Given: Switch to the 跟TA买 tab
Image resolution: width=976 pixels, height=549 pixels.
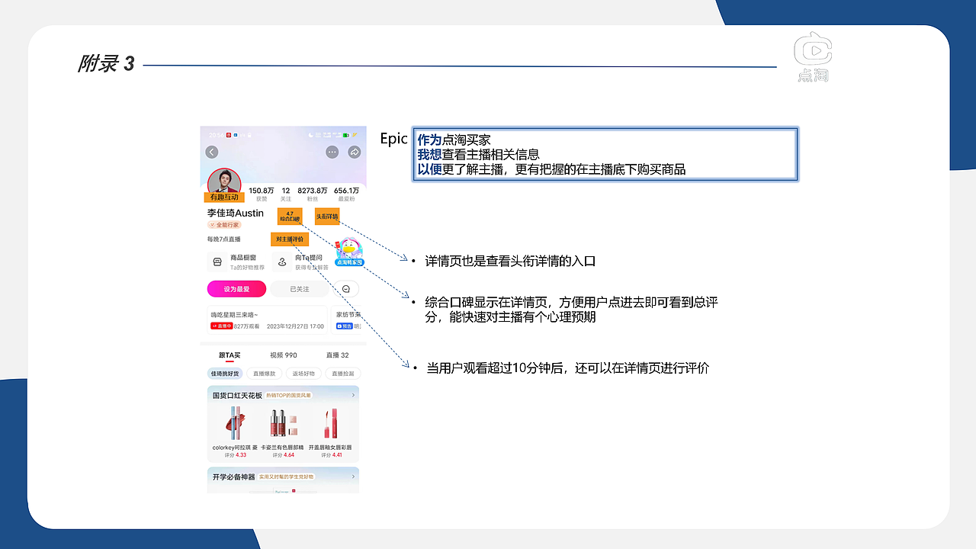Looking at the screenshot, I should [230, 355].
